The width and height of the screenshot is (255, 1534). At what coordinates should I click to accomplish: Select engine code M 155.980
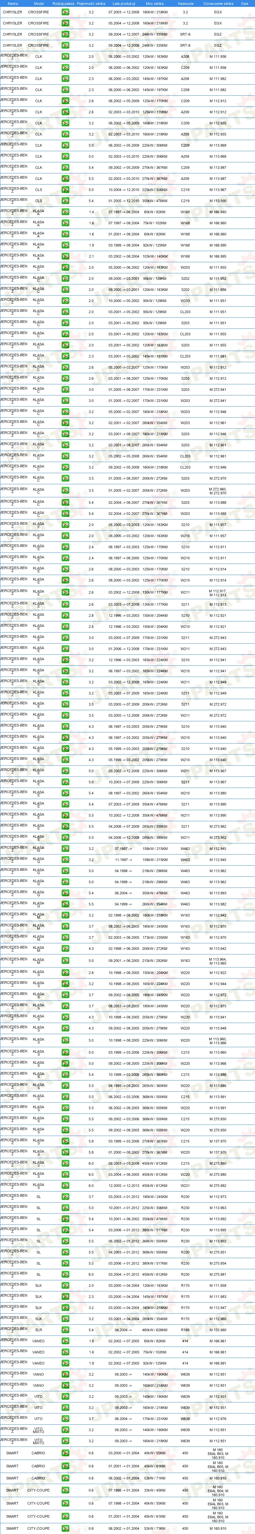(218, 1330)
